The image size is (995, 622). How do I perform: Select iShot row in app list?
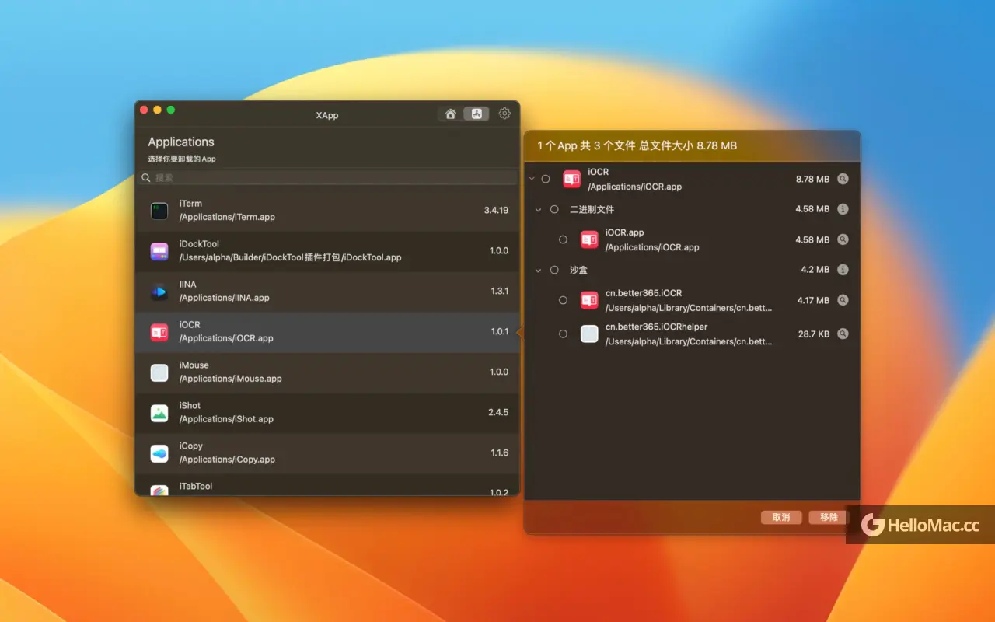pos(327,413)
